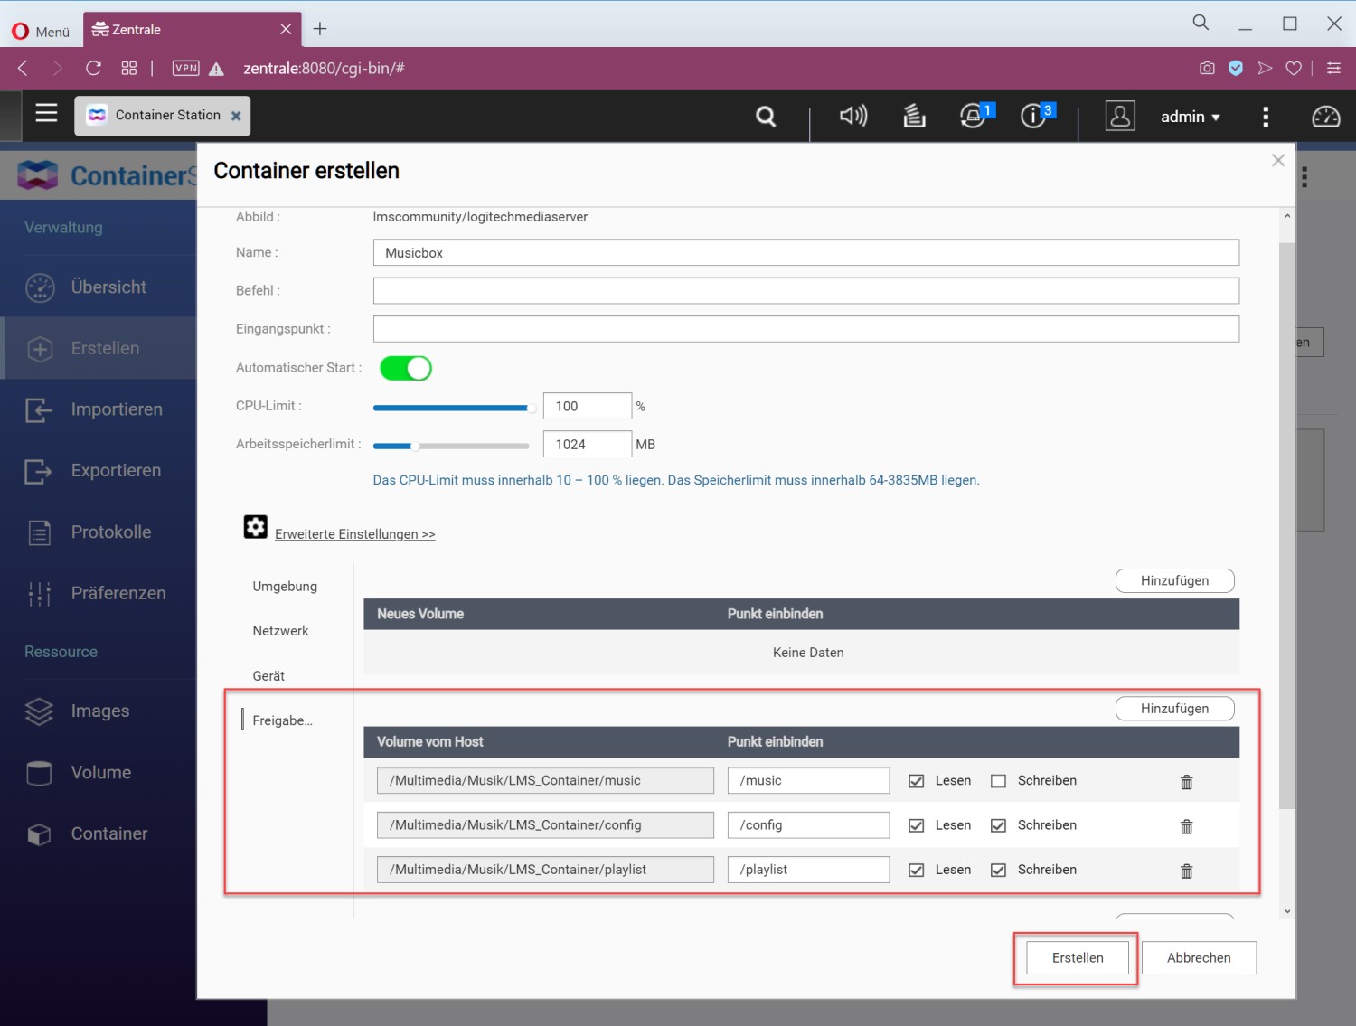Click the Eingangspunkt input field

click(x=805, y=329)
